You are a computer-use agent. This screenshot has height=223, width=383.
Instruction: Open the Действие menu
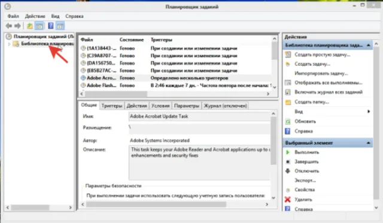(35, 16)
